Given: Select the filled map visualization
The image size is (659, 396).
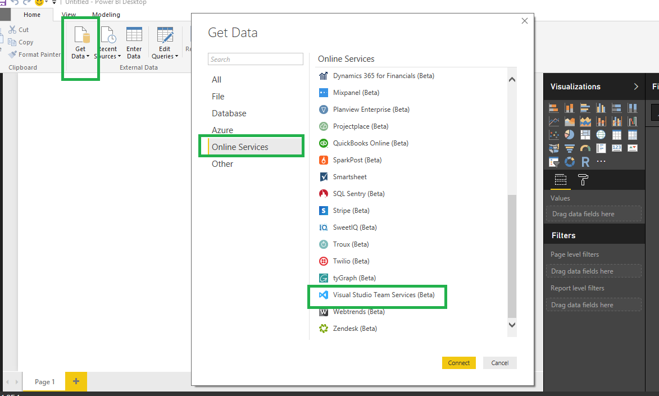Looking at the screenshot, I should tap(553, 148).
